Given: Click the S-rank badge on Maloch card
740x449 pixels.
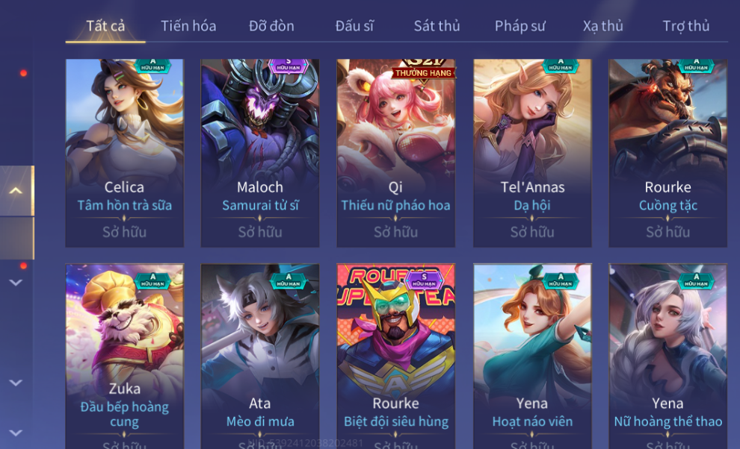Looking at the screenshot, I should pyautogui.click(x=288, y=66).
